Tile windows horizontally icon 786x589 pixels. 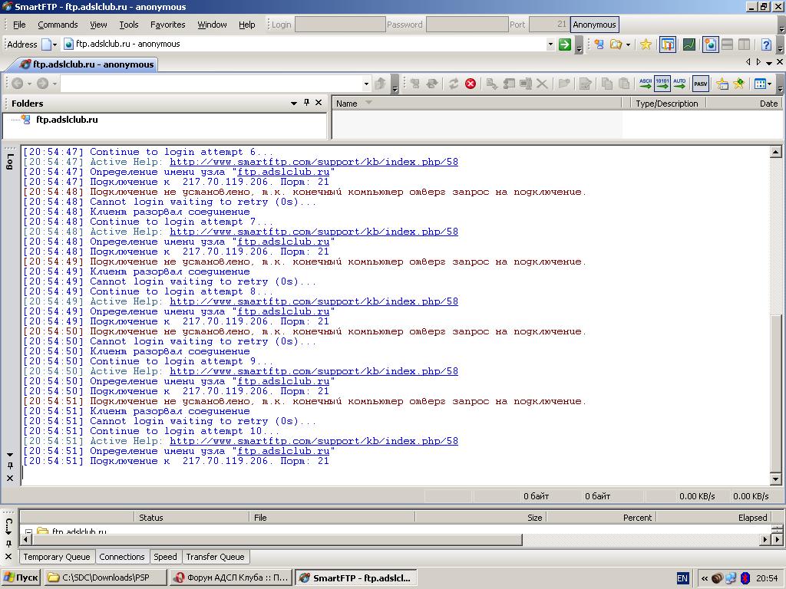click(728, 44)
